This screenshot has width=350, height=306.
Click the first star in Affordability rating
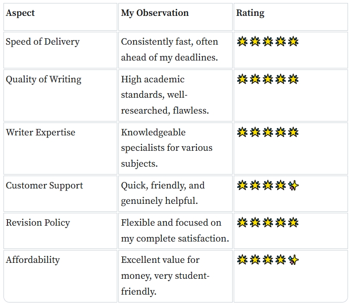(242, 259)
